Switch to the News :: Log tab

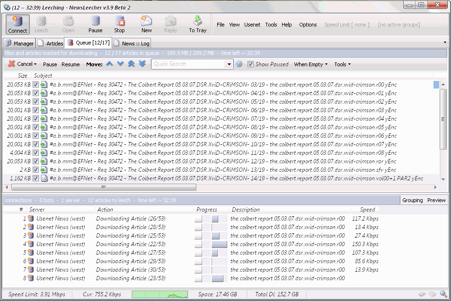(132, 44)
